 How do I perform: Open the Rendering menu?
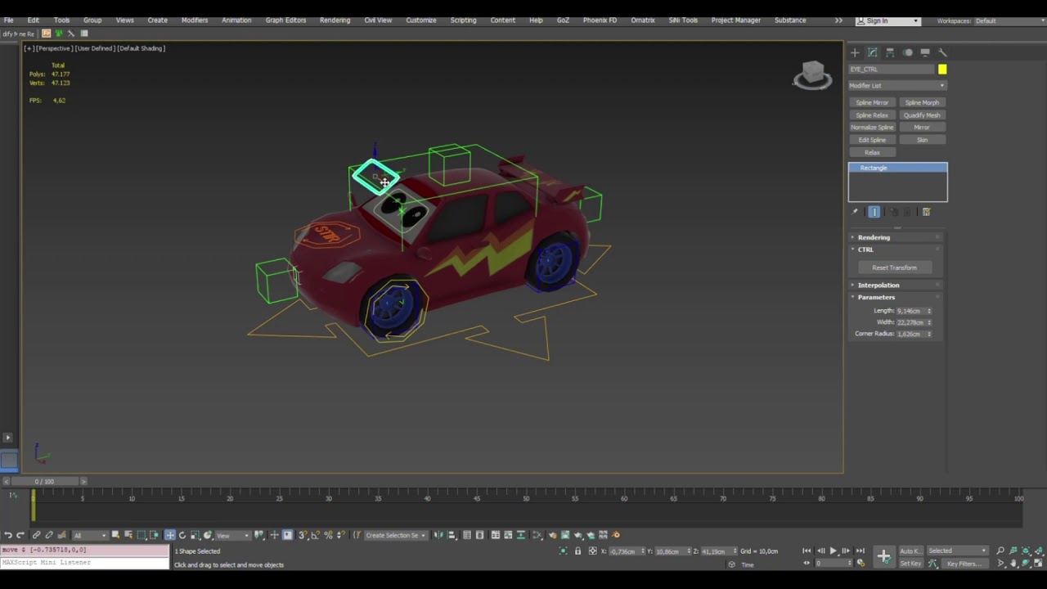[335, 20]
